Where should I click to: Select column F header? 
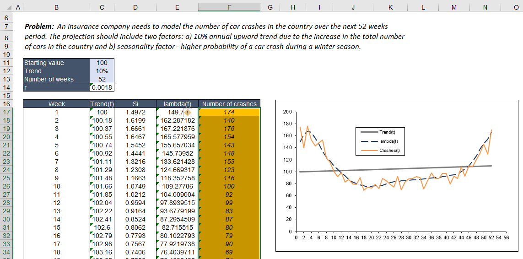click(229, 7)
